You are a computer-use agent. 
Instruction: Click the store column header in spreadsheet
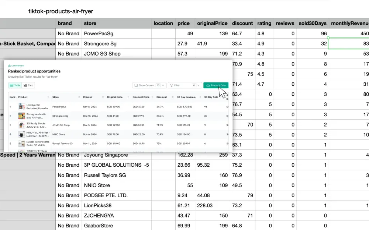click(117, 23)
